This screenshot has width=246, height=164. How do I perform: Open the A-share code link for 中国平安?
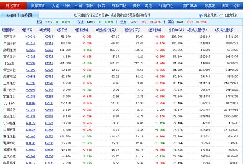click(31, 43)
